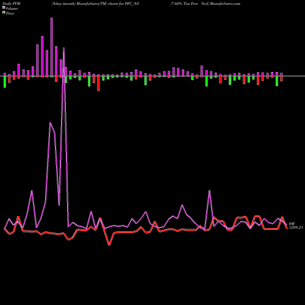Screen dimensions: 305x305
Task: Click the tallest magenta volume bar
Action: 52,47
